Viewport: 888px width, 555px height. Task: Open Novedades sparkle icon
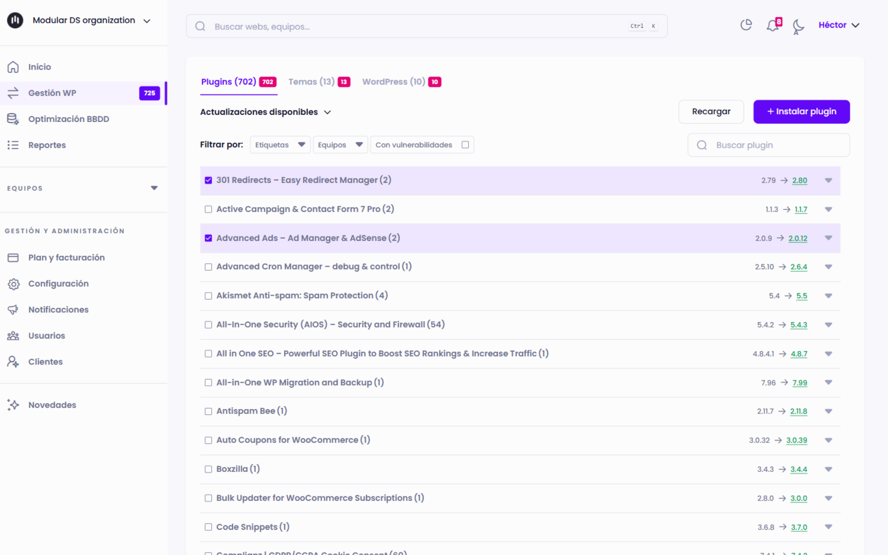coord(13,405)
